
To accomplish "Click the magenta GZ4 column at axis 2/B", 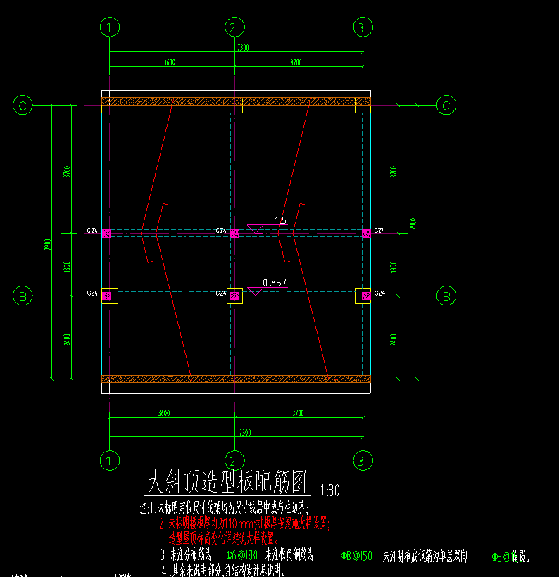I will coord(234,296).
